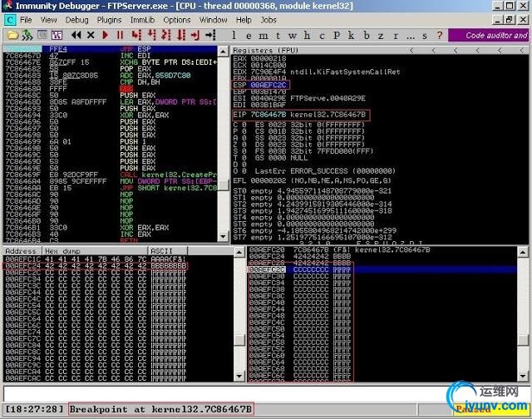Click the Close program X icon
This screenshot has width=532, height=419.
[x=91, y=35]
